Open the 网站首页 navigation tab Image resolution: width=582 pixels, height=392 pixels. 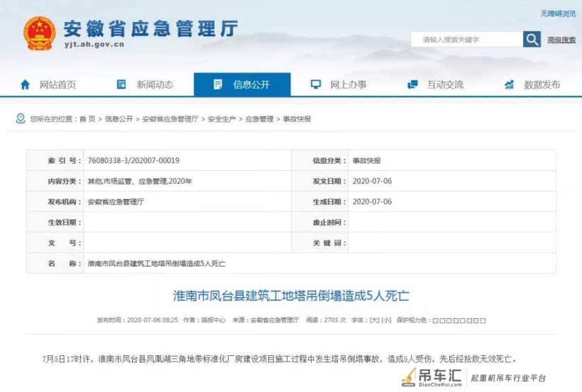point(48,85)
